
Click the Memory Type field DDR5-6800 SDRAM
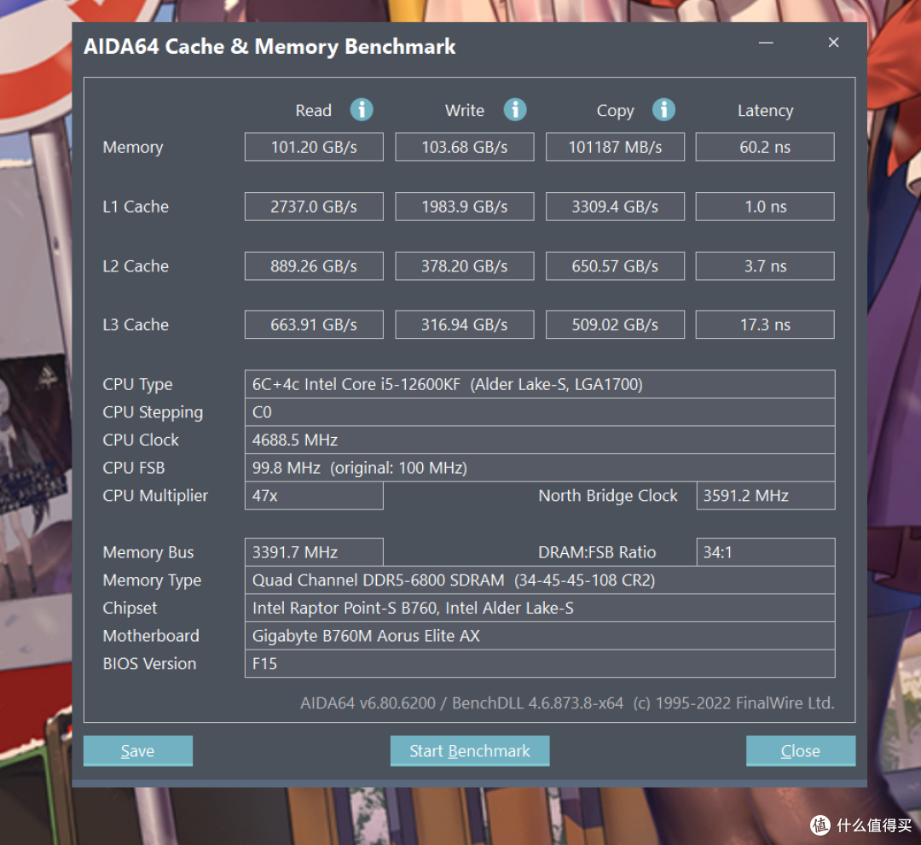540,580
